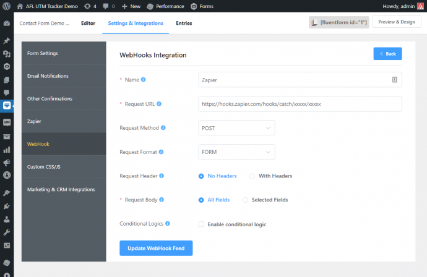Open Email Notifications in the side menu
This screenshot has height=277, width=427.
pos(64,76)
